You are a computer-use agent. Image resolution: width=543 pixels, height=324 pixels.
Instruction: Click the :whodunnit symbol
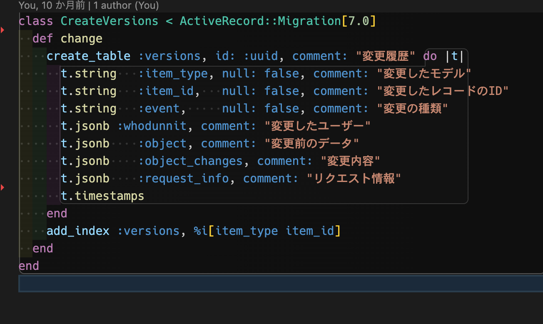click(152, 126)
